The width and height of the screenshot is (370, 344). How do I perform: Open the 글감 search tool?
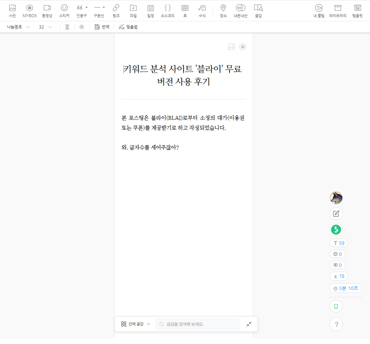[259, 11]
